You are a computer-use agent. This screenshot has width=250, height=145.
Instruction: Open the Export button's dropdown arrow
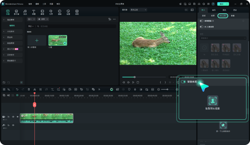227,4
